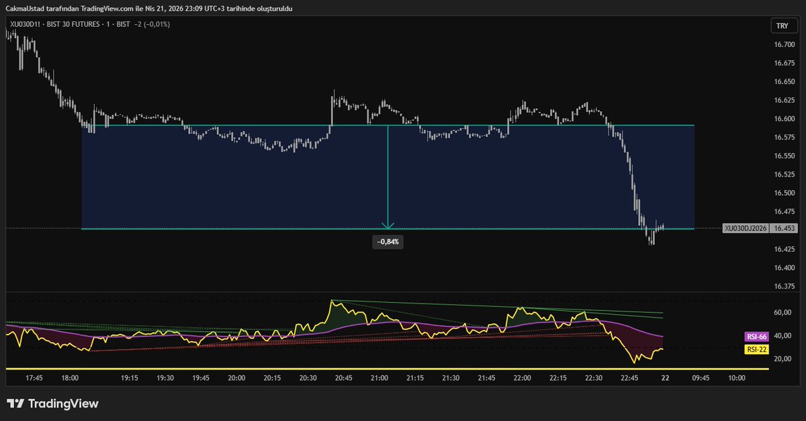Viewport: 806px width, 421px height.
Task: Click the 20:15 time axis label
Action: coord(272,378)
